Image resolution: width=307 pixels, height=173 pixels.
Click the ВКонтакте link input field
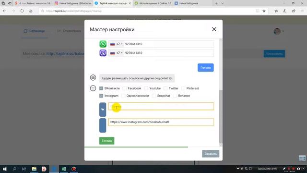161,106
